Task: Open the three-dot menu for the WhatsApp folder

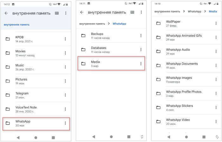Action: click(65, 123)
